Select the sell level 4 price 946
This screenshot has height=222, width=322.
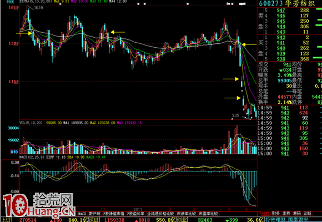[281, 16]
